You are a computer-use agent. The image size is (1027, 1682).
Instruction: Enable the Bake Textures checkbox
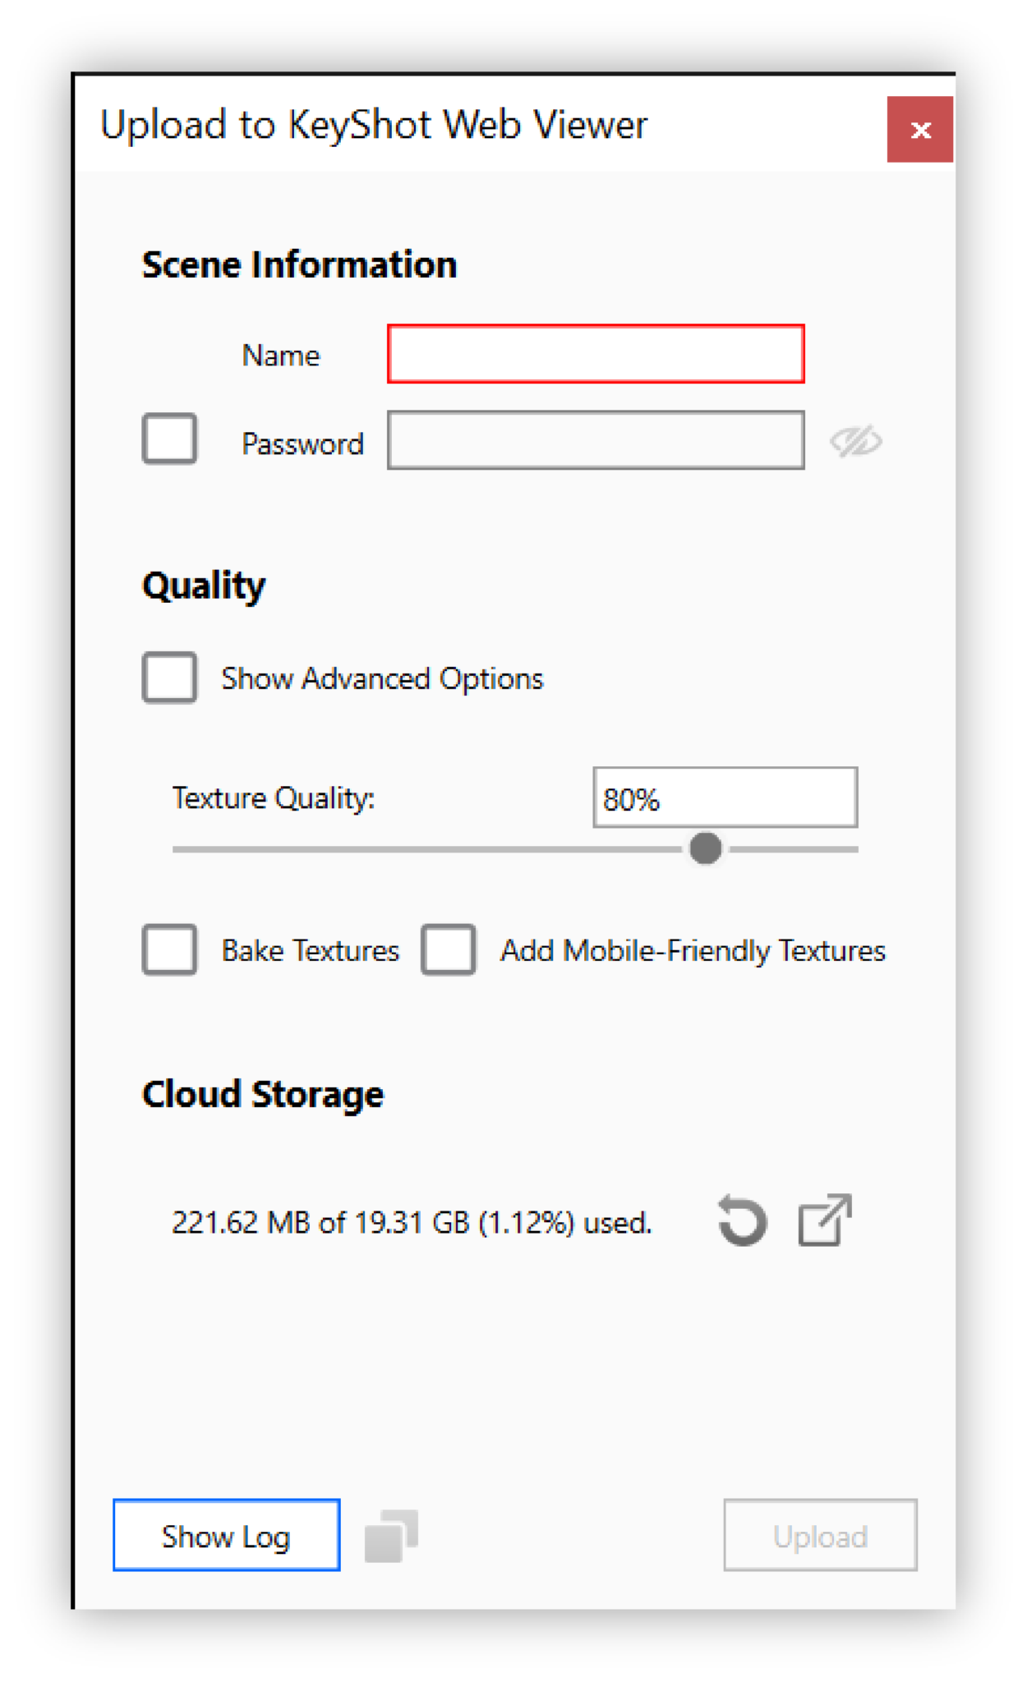(x=169, y=949)
